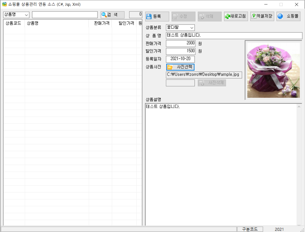
Task: Click the application icon in title bar
Action: [x=4, y=4]
